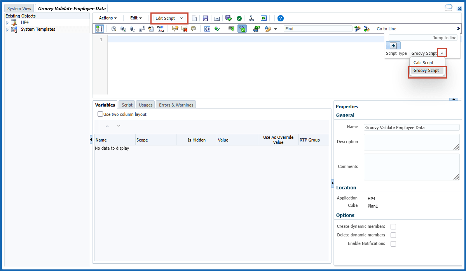Save the rule with the floppy disk icon
The width and height of the screenshot is (466, 271).
coord(205,18)
